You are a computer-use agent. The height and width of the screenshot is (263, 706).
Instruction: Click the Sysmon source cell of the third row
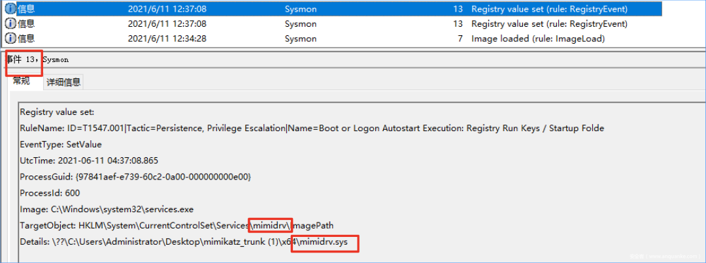301,39
